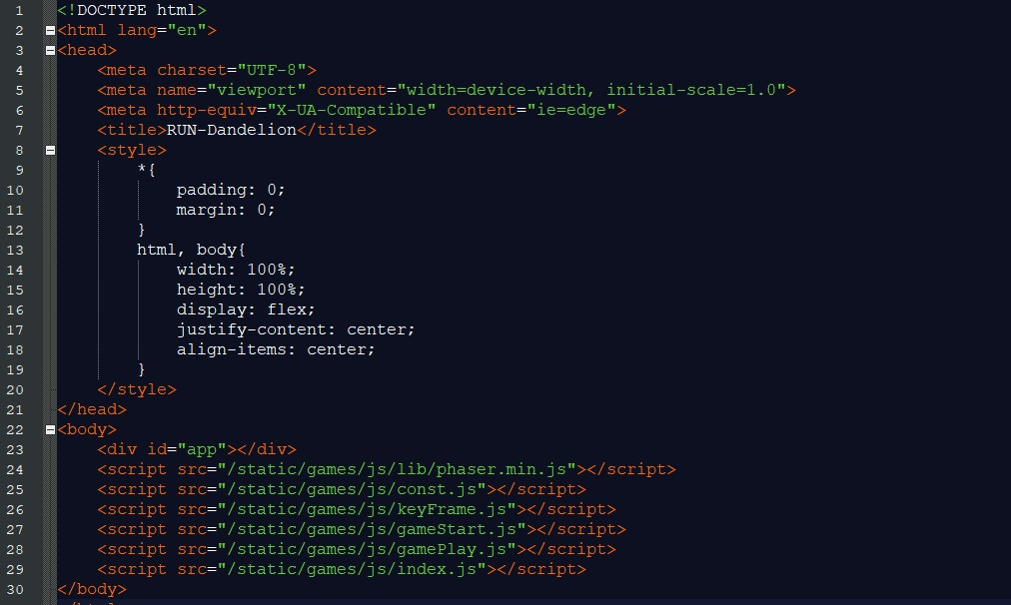Select line number 1 in gutter

coord(19,10)
